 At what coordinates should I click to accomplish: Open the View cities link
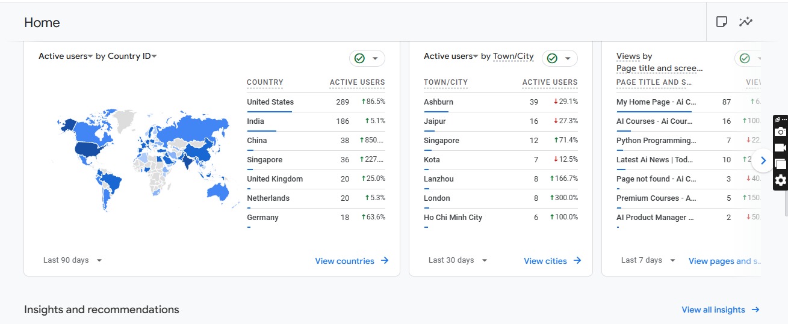[x=545, y=261]
